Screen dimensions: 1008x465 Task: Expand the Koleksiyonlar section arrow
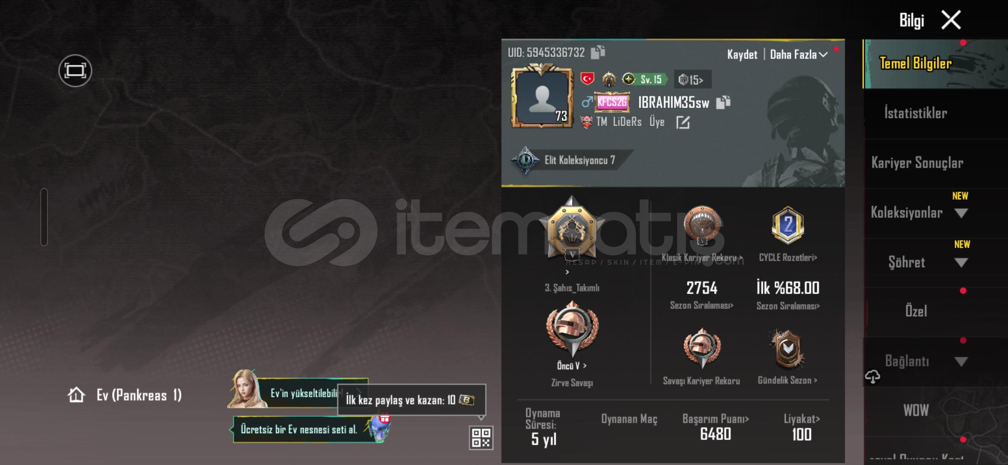pyautogui.click(x=961, y=213)
